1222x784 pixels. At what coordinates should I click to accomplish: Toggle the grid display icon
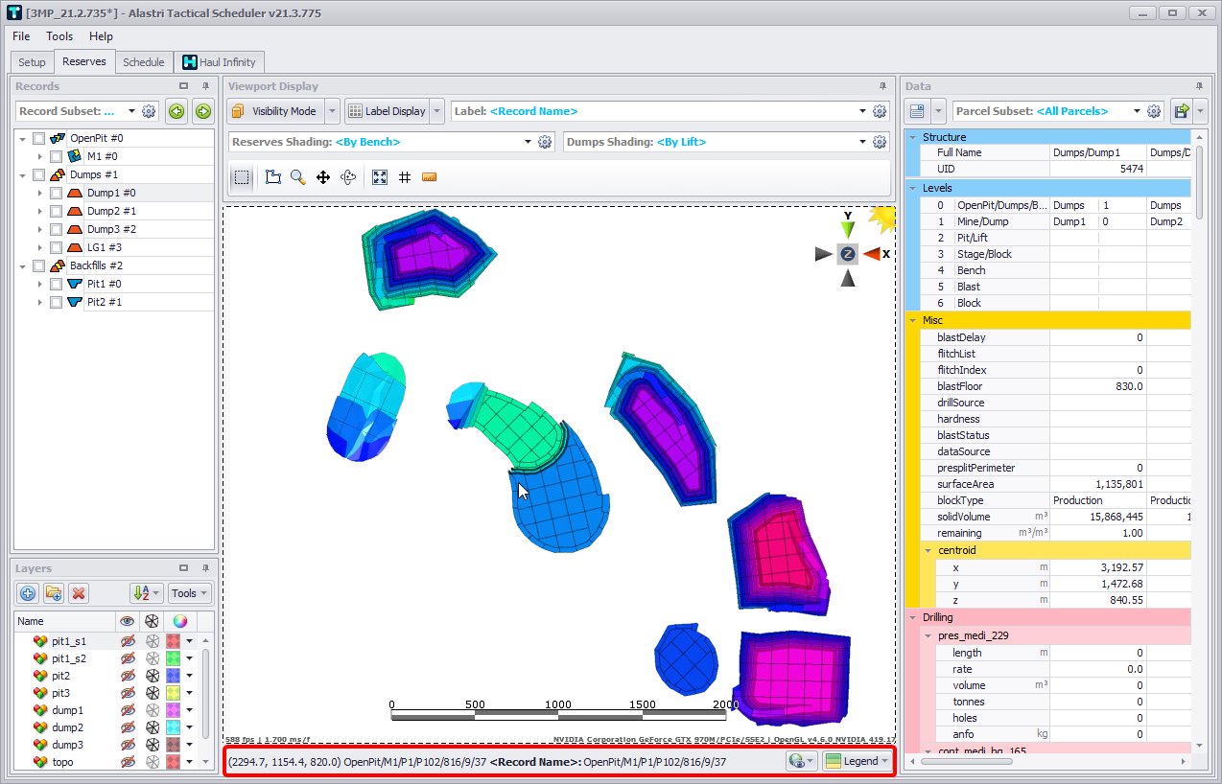pyautogui.click(x=405, y=177)
